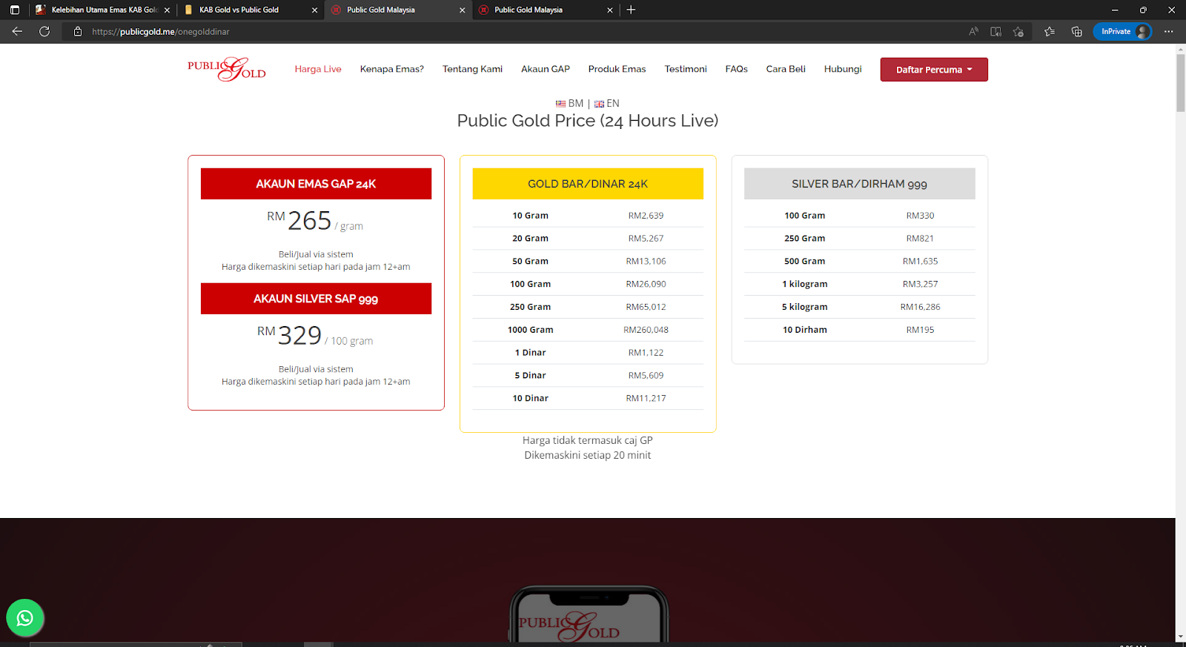
Task: Close the Kelebihan Utama Emas KAB Gold tab
Action: click(x=167, y=10)
